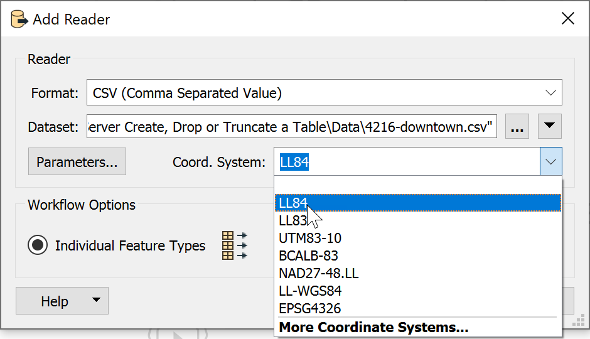Click the resize grip icon at dialog corner
590x339 pixels.
coord(579,320)
